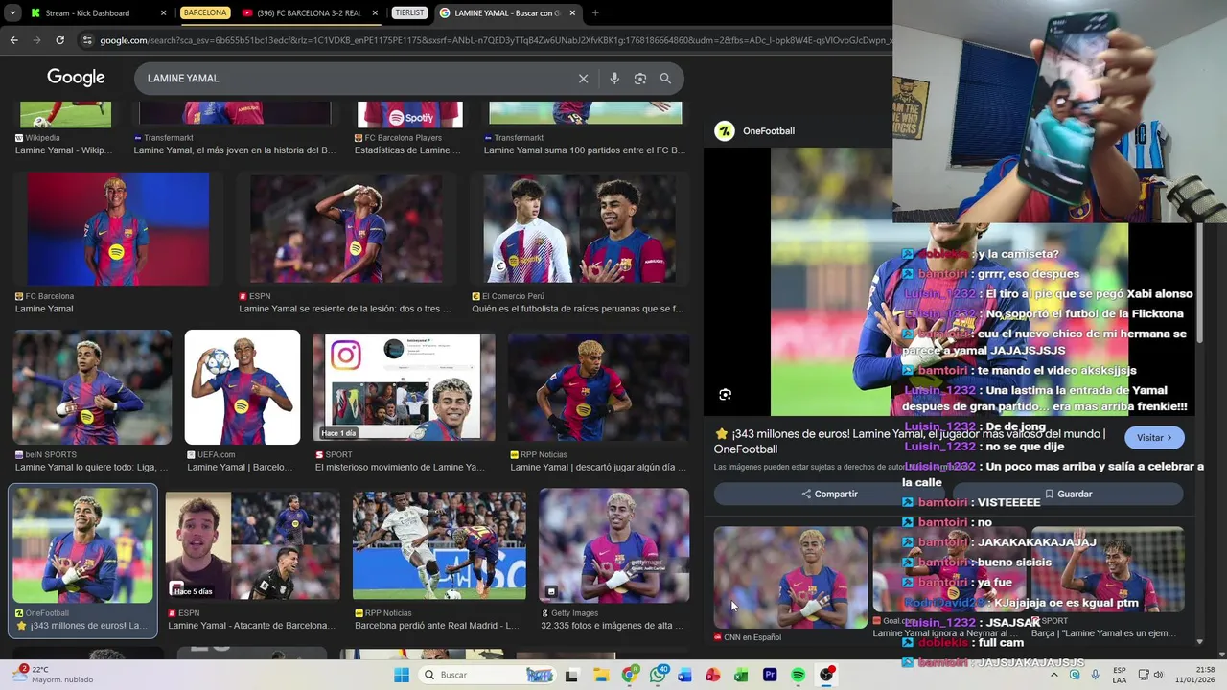1227x690 pixels.
Task: Open the BARCELONA tab group
Action: [205, 13]
